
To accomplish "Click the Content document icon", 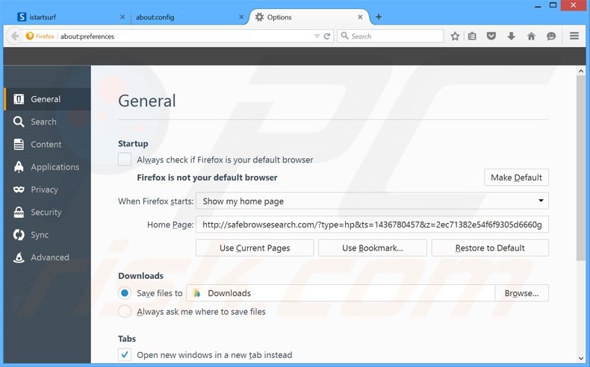I will point(19,144).
